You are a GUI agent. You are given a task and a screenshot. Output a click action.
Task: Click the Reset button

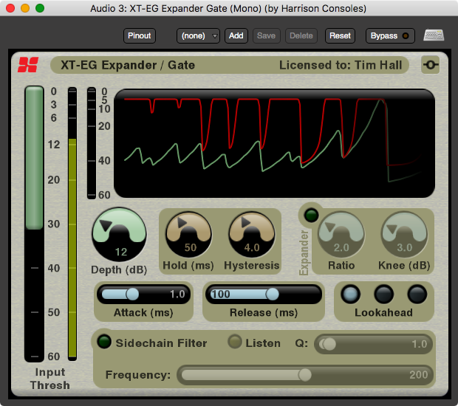pyautogui.click(x=340, y=35)
